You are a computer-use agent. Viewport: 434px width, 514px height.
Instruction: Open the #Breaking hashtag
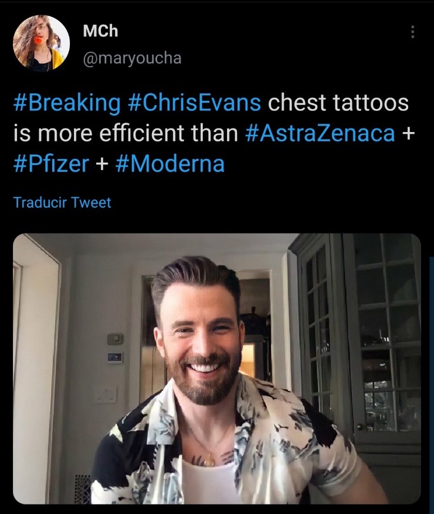pyautogui.click(x=67, y=103)
